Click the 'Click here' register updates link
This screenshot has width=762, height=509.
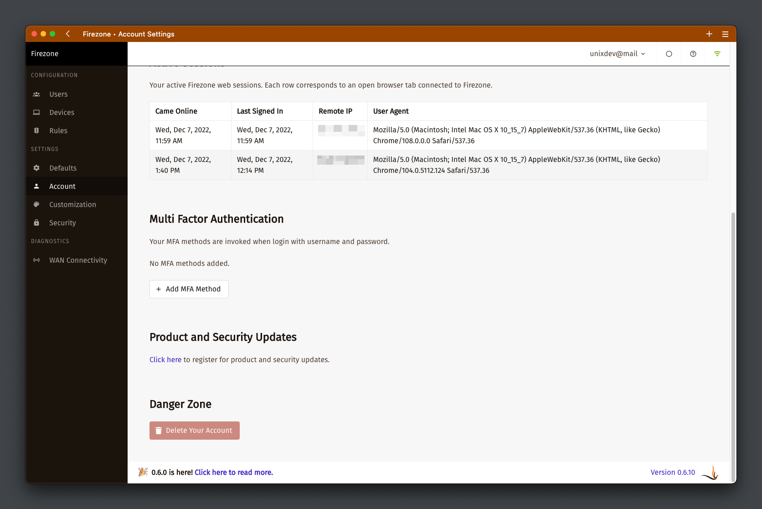tap(165, 360)
